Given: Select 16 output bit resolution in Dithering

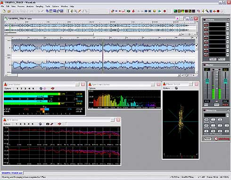Looking at the screenshot, I should (213, 131).
